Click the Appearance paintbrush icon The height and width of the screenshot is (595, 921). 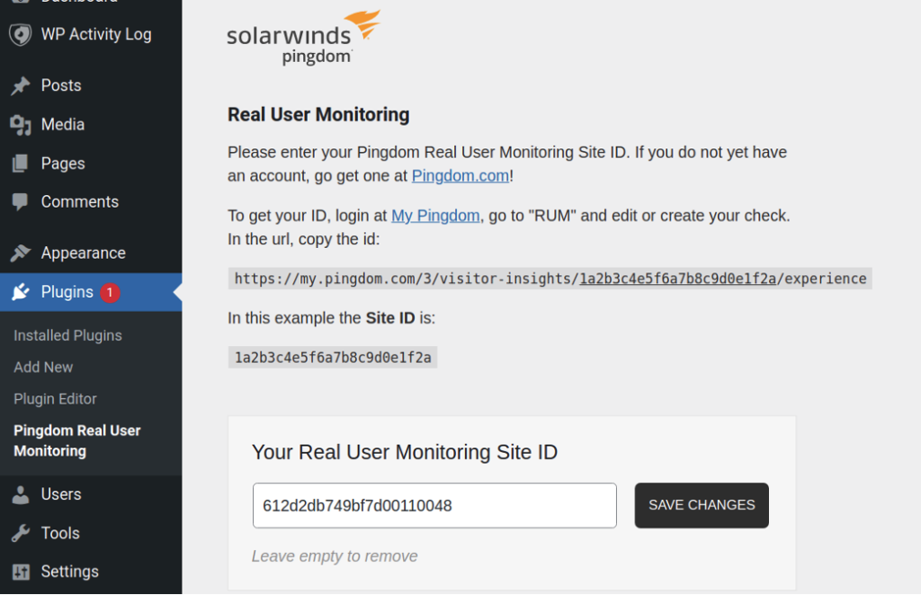21,253
